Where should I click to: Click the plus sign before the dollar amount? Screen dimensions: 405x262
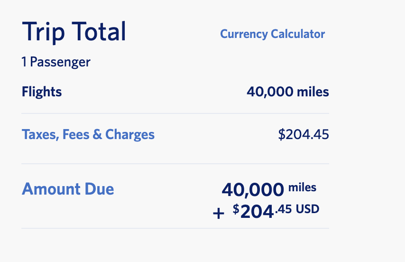click(x=219, y=214)
